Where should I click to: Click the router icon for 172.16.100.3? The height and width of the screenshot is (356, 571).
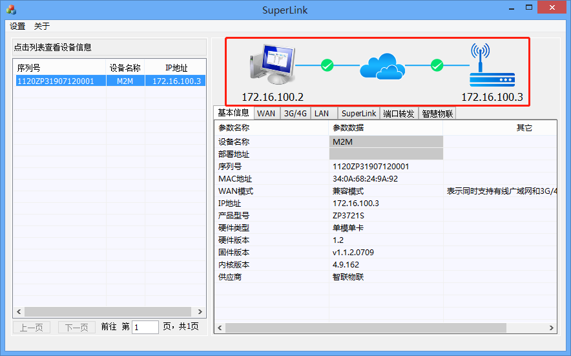(x=492, y=65)
